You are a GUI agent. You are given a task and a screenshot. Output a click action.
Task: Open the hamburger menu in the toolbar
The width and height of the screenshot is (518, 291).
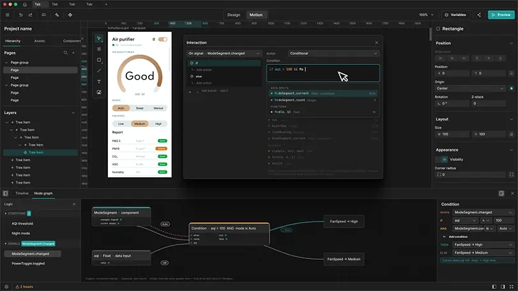[7, 15]
